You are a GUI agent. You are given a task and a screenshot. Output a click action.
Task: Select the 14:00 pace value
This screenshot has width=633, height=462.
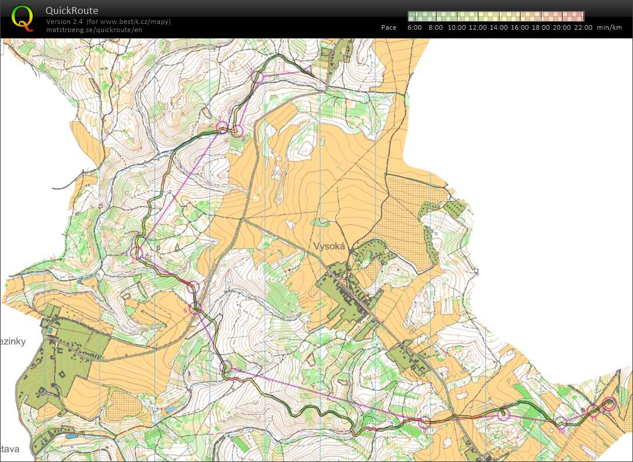click(x=498, y=27)
